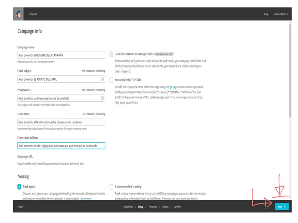Click the vertical page scrollbar
298x223 pixels.
click(x=290, y=75)
